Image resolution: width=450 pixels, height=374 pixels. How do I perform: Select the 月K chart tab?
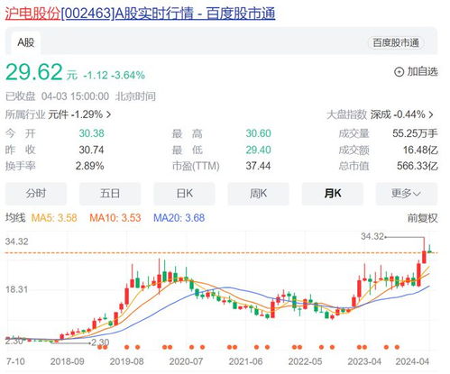tap(333, 194)
